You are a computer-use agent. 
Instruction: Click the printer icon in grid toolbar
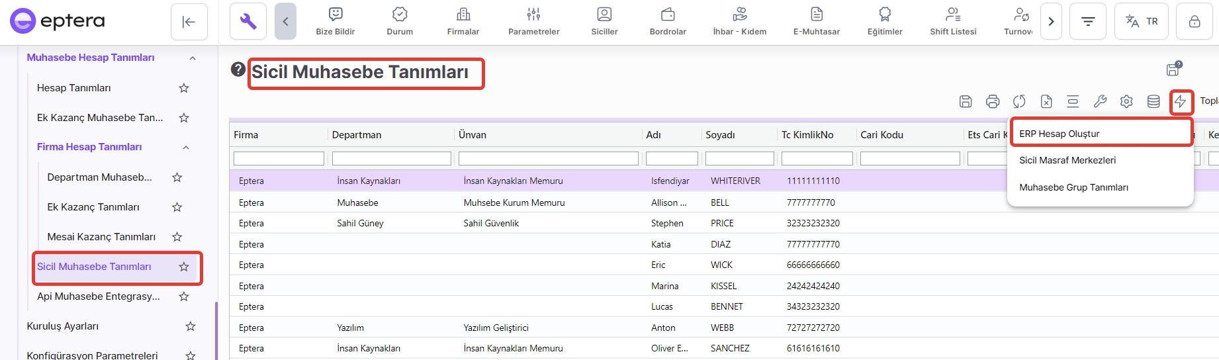click(x=992, y=101)
